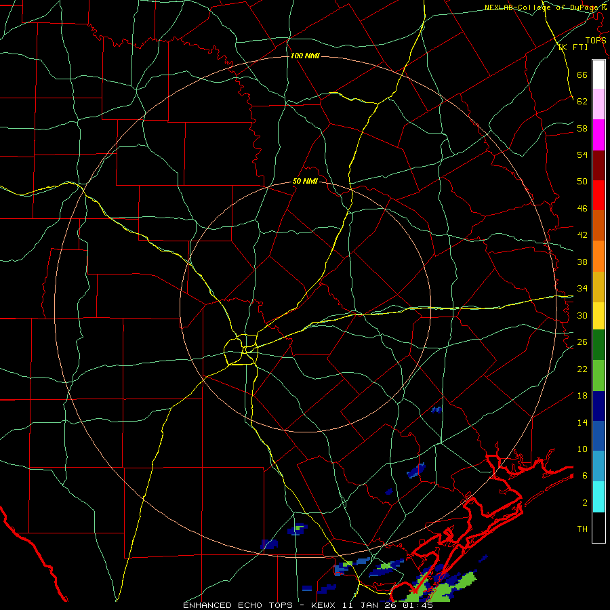The width and height of the screenshot is (610, 610).
Task: Click the dark orange swatch between 46 and 42
Action: click(x=598, y=226)
